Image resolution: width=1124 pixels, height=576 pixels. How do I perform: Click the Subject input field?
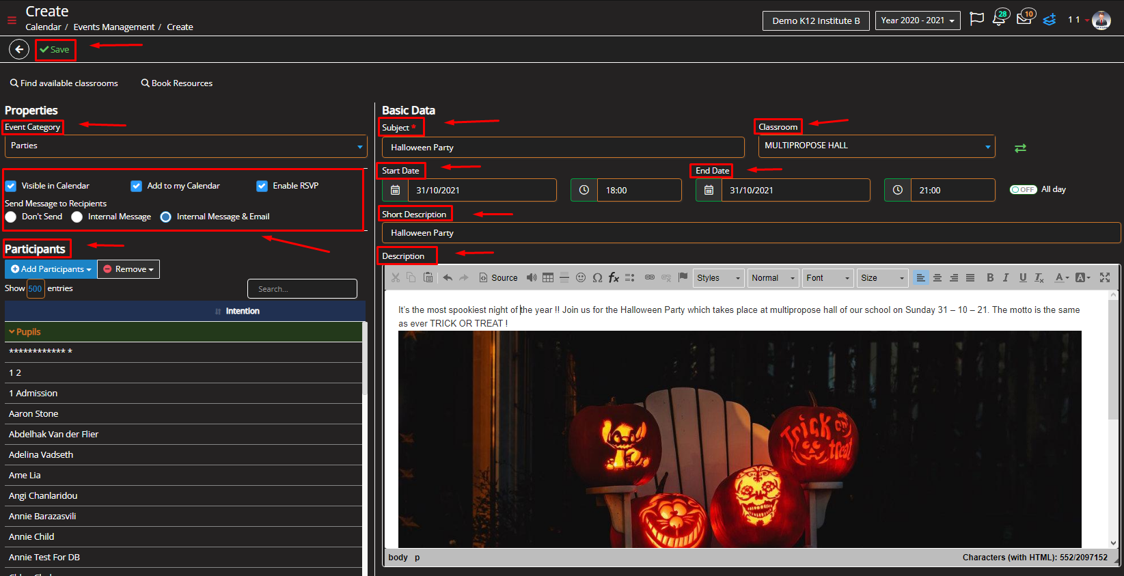(x=563, y=148)
